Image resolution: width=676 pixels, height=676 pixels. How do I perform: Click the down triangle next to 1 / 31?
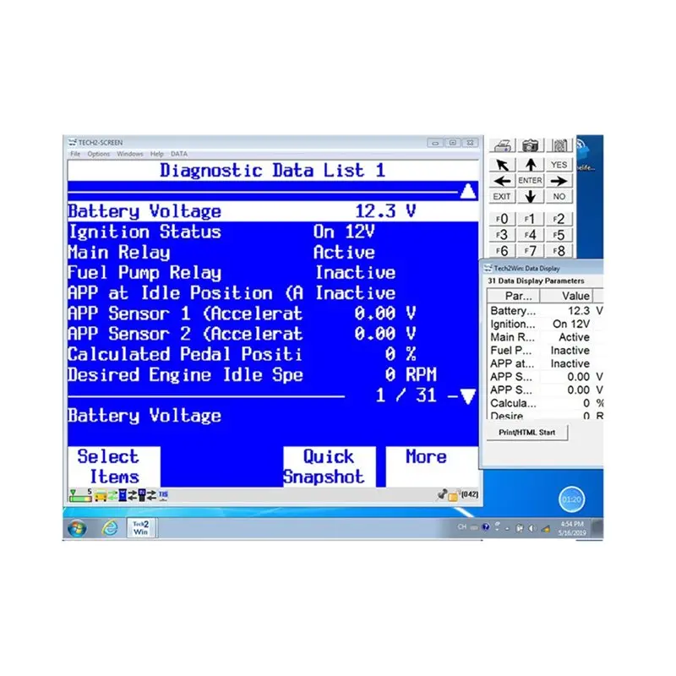467,395
